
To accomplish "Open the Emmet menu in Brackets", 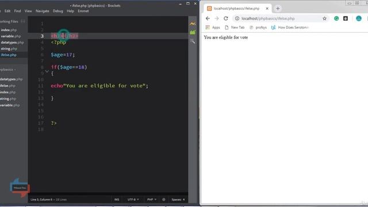I will [83, 11].
